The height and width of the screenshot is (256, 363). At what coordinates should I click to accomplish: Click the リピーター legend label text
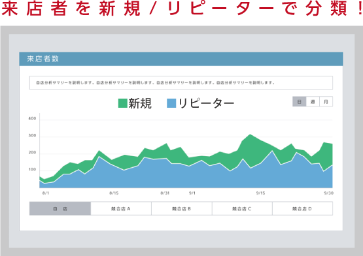[x=206, y=103]
